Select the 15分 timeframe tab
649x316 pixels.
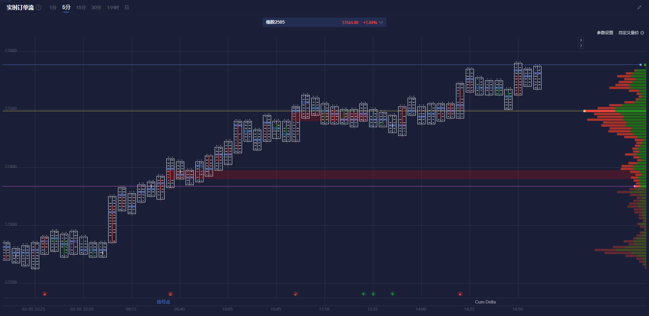coord(81,7)
